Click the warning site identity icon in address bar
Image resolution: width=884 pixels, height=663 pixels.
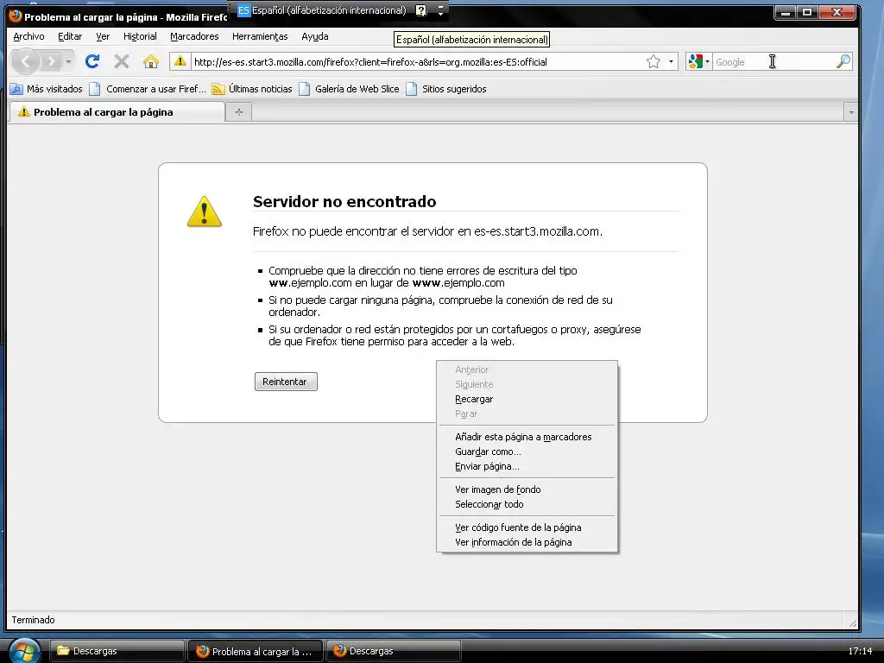pyautogui.click(x=180, y=61)
